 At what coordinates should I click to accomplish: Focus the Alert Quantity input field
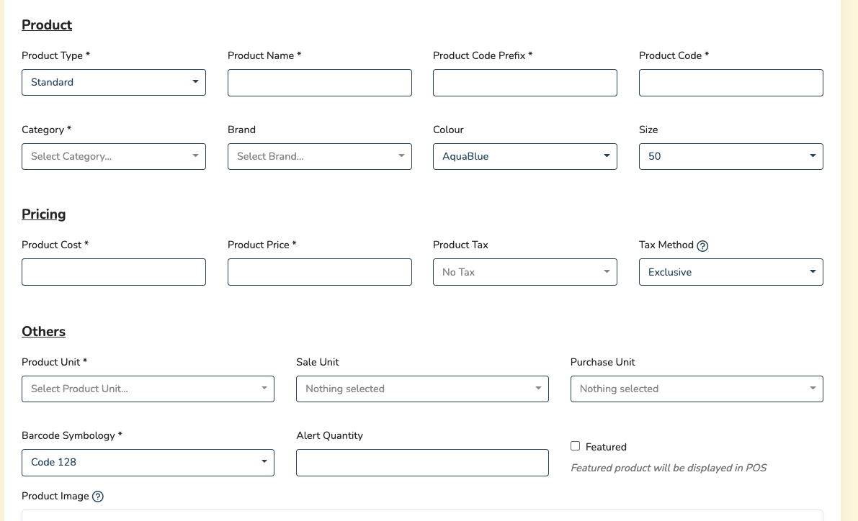tap(422, 463)
